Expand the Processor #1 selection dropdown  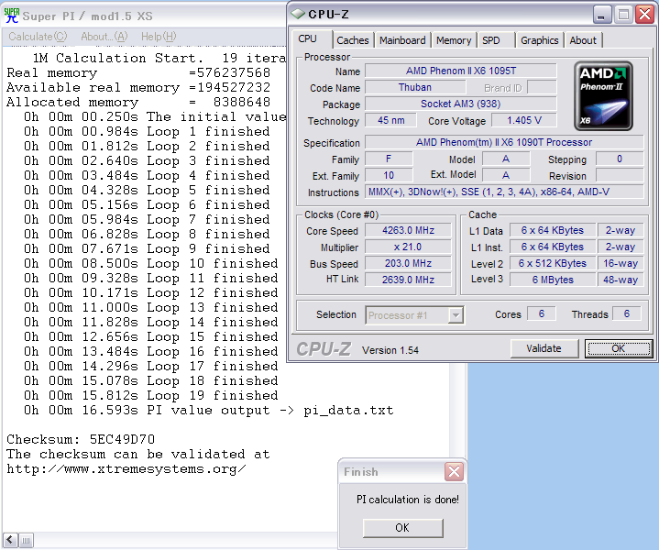(456, 315)
